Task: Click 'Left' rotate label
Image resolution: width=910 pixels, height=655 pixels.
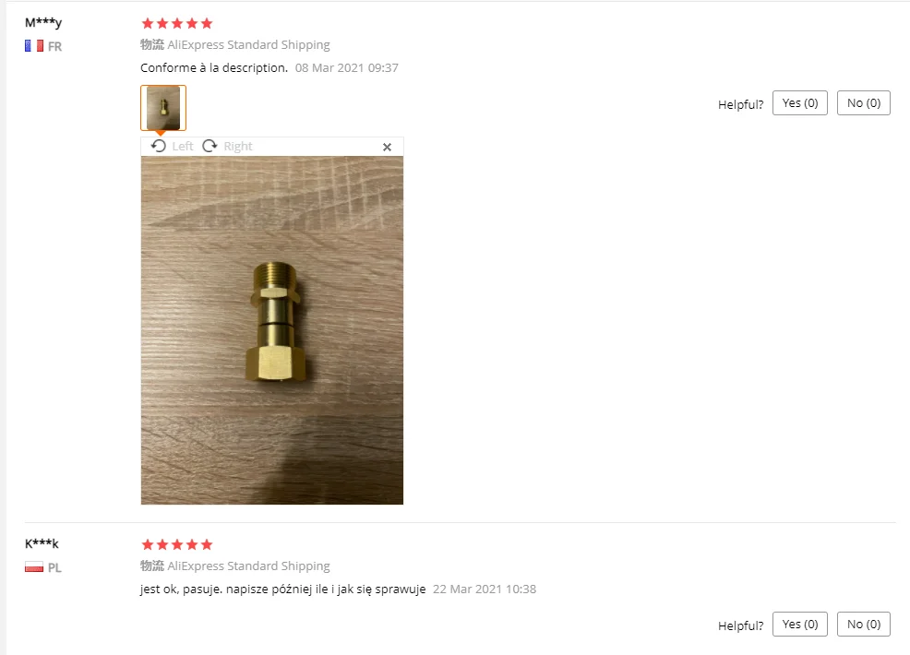Action: click(182, 146)
